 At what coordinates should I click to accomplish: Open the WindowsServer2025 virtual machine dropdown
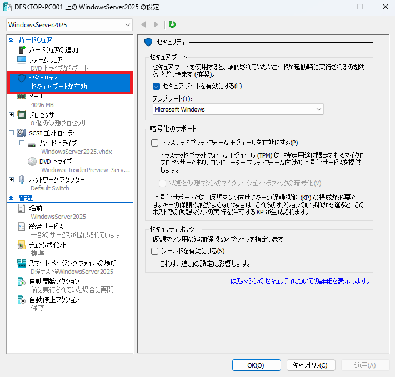pyautogui.click(x=69, y=24)
